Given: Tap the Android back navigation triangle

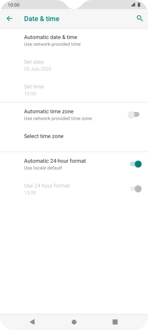Looking at the screenshot, I should point(32,321).
